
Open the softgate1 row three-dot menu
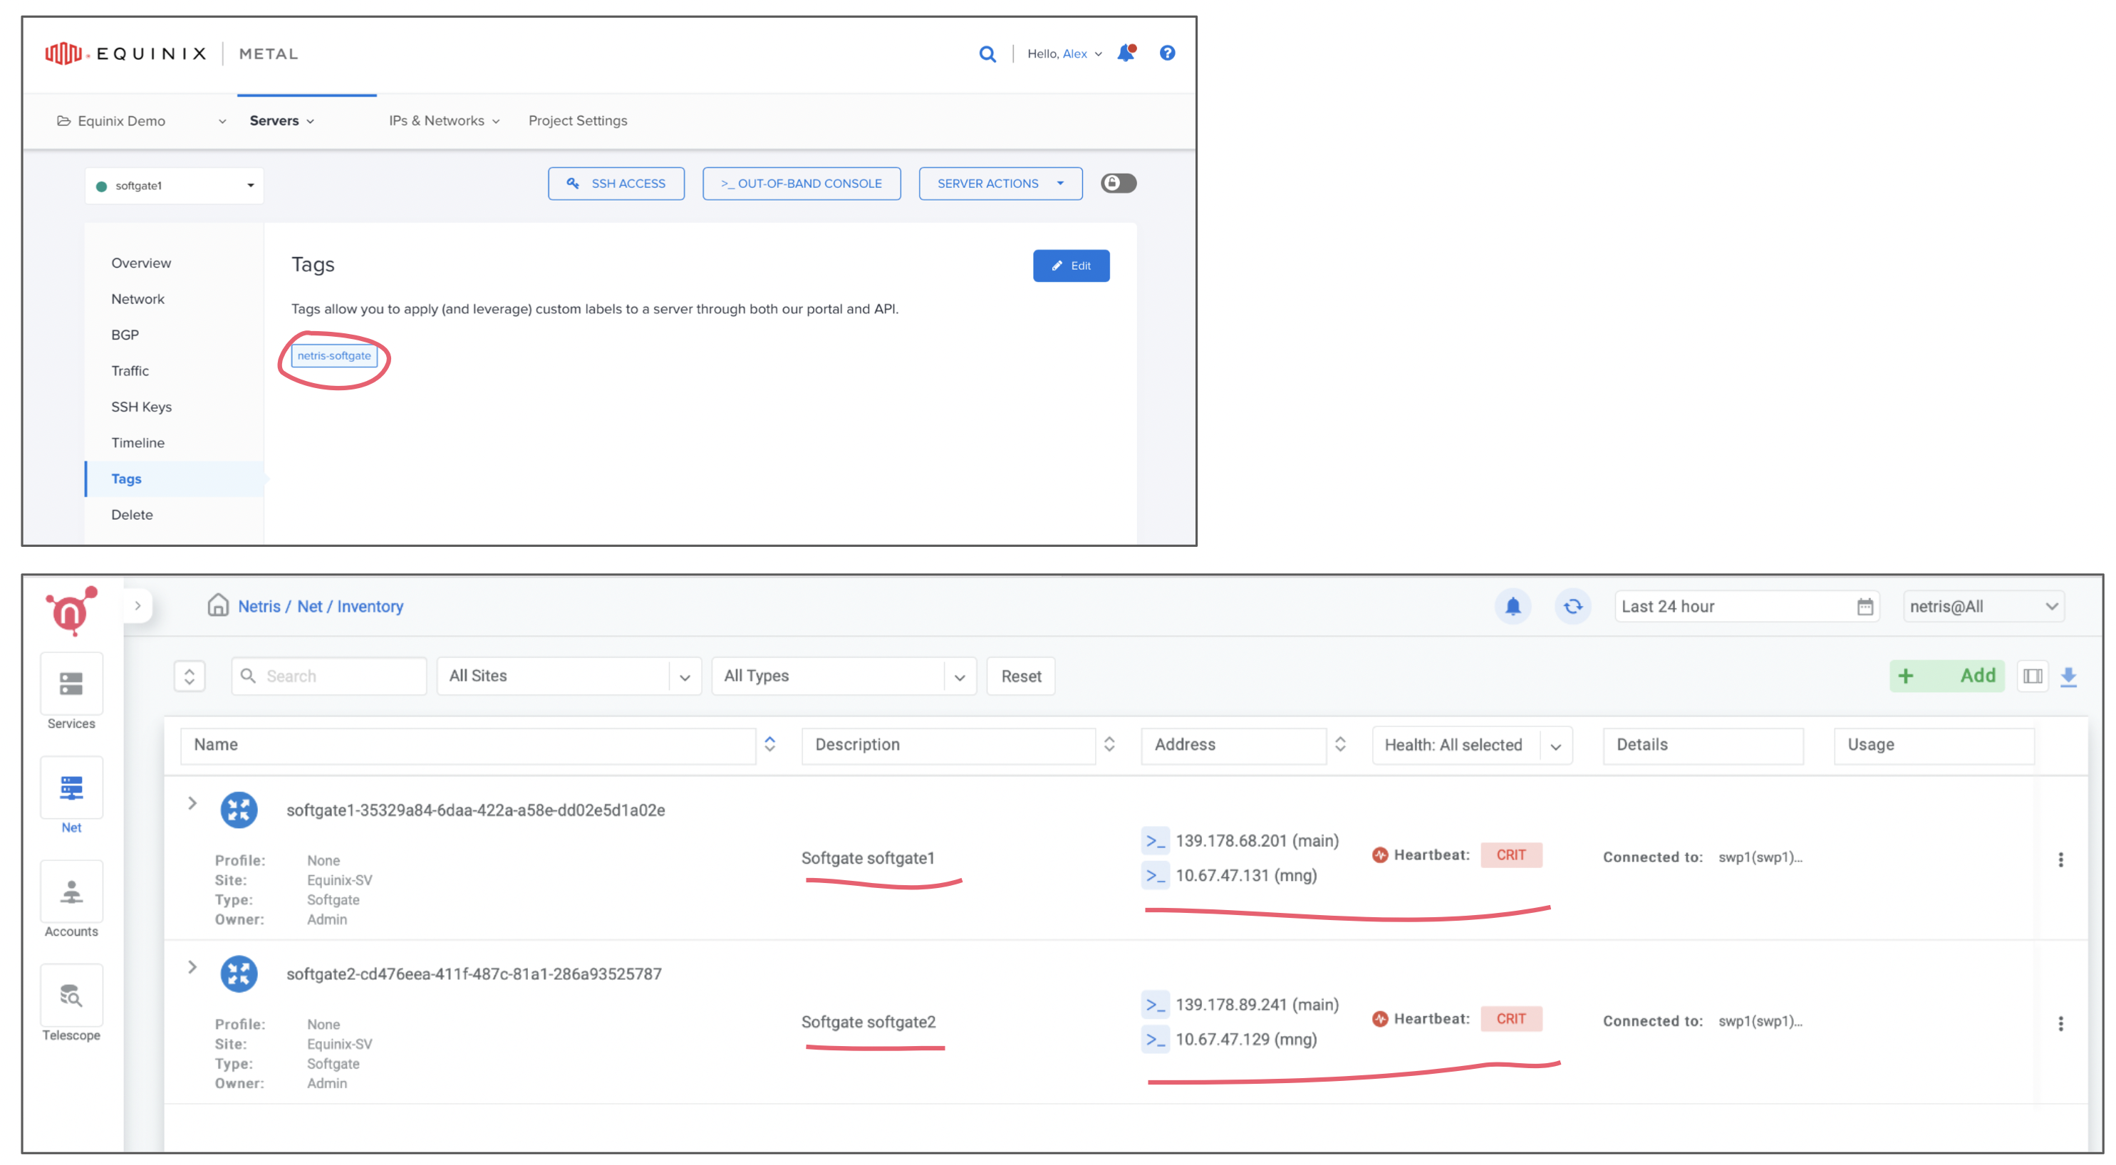2060,860
